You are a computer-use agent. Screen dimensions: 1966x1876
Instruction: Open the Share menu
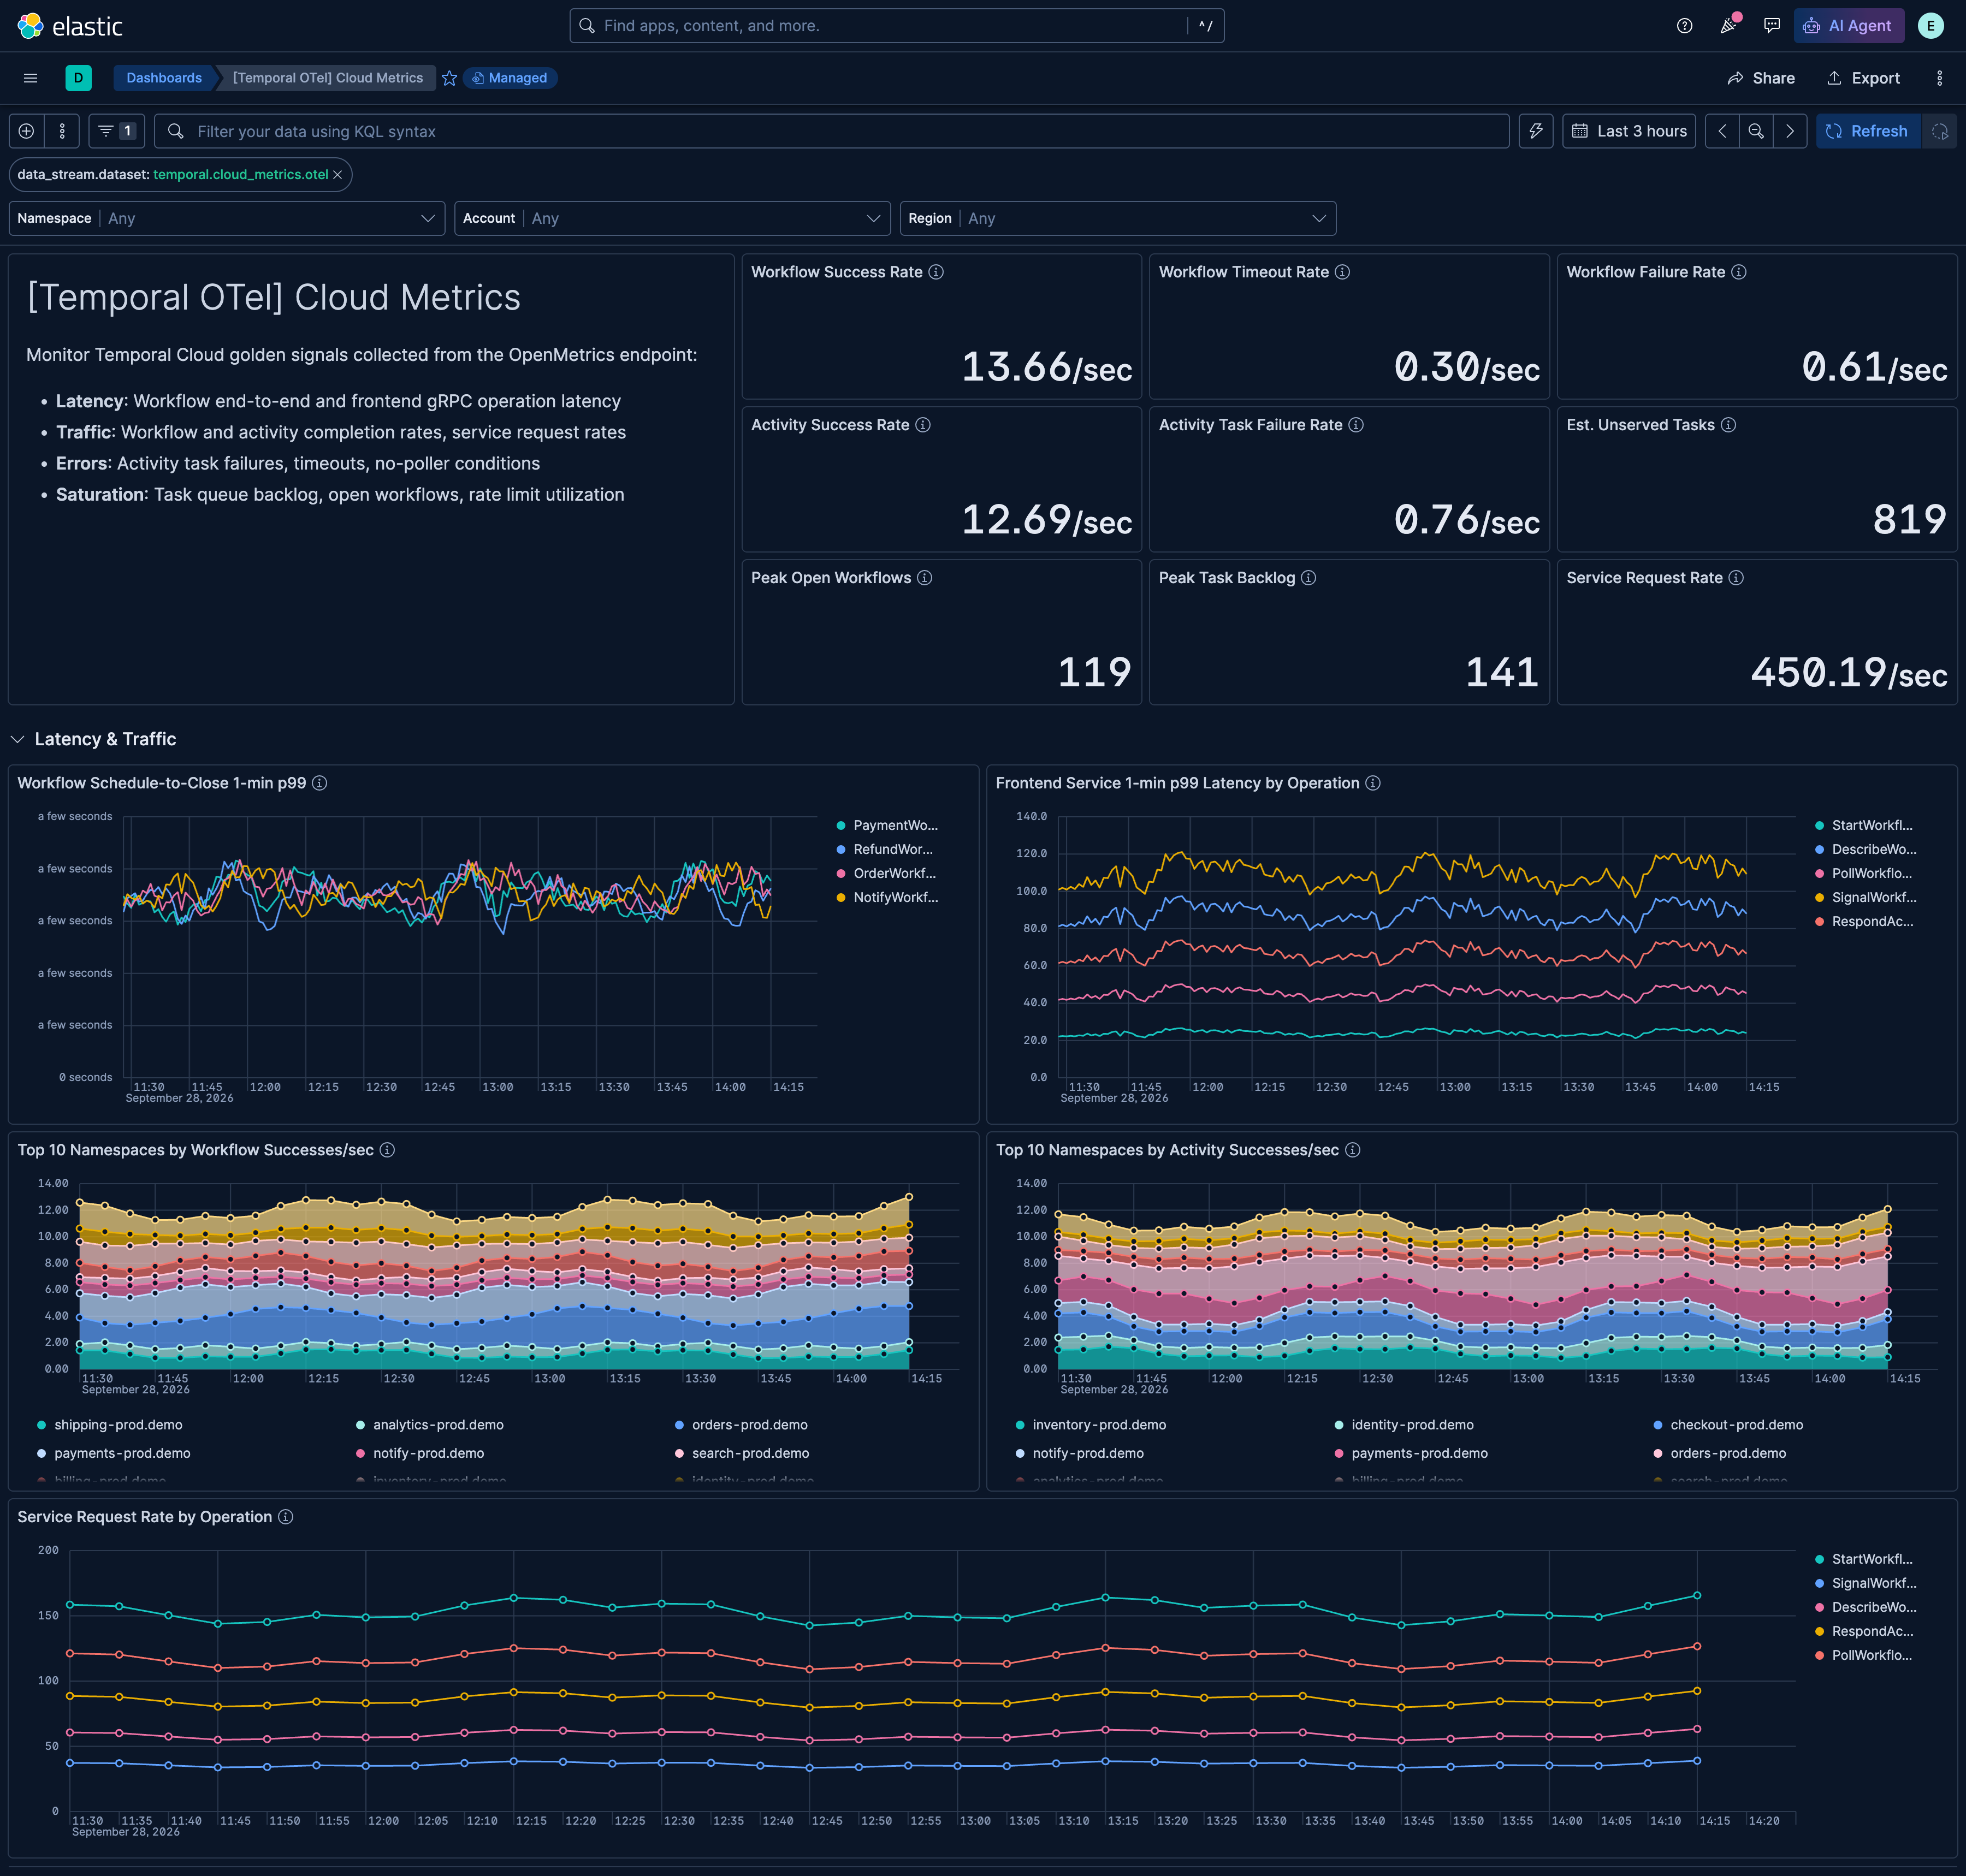(x=1761, y=78)
